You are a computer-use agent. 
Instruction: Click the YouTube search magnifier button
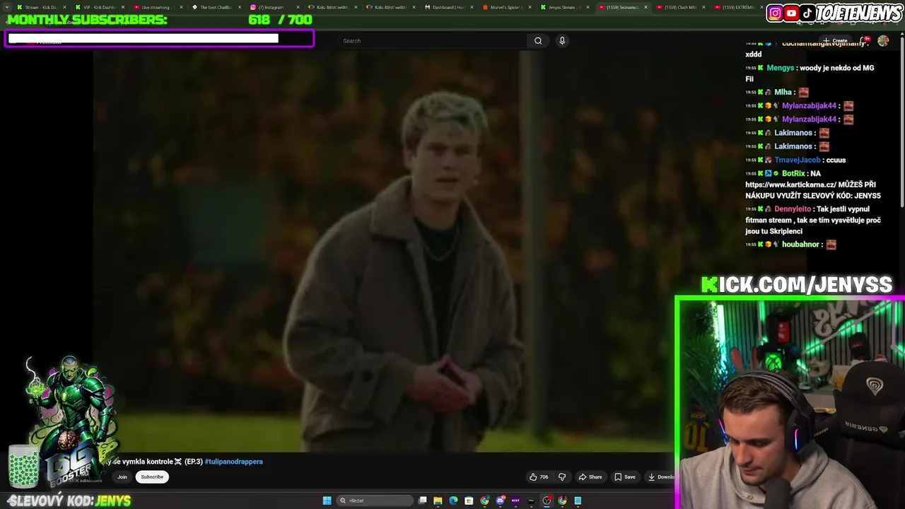click(538, 41)
